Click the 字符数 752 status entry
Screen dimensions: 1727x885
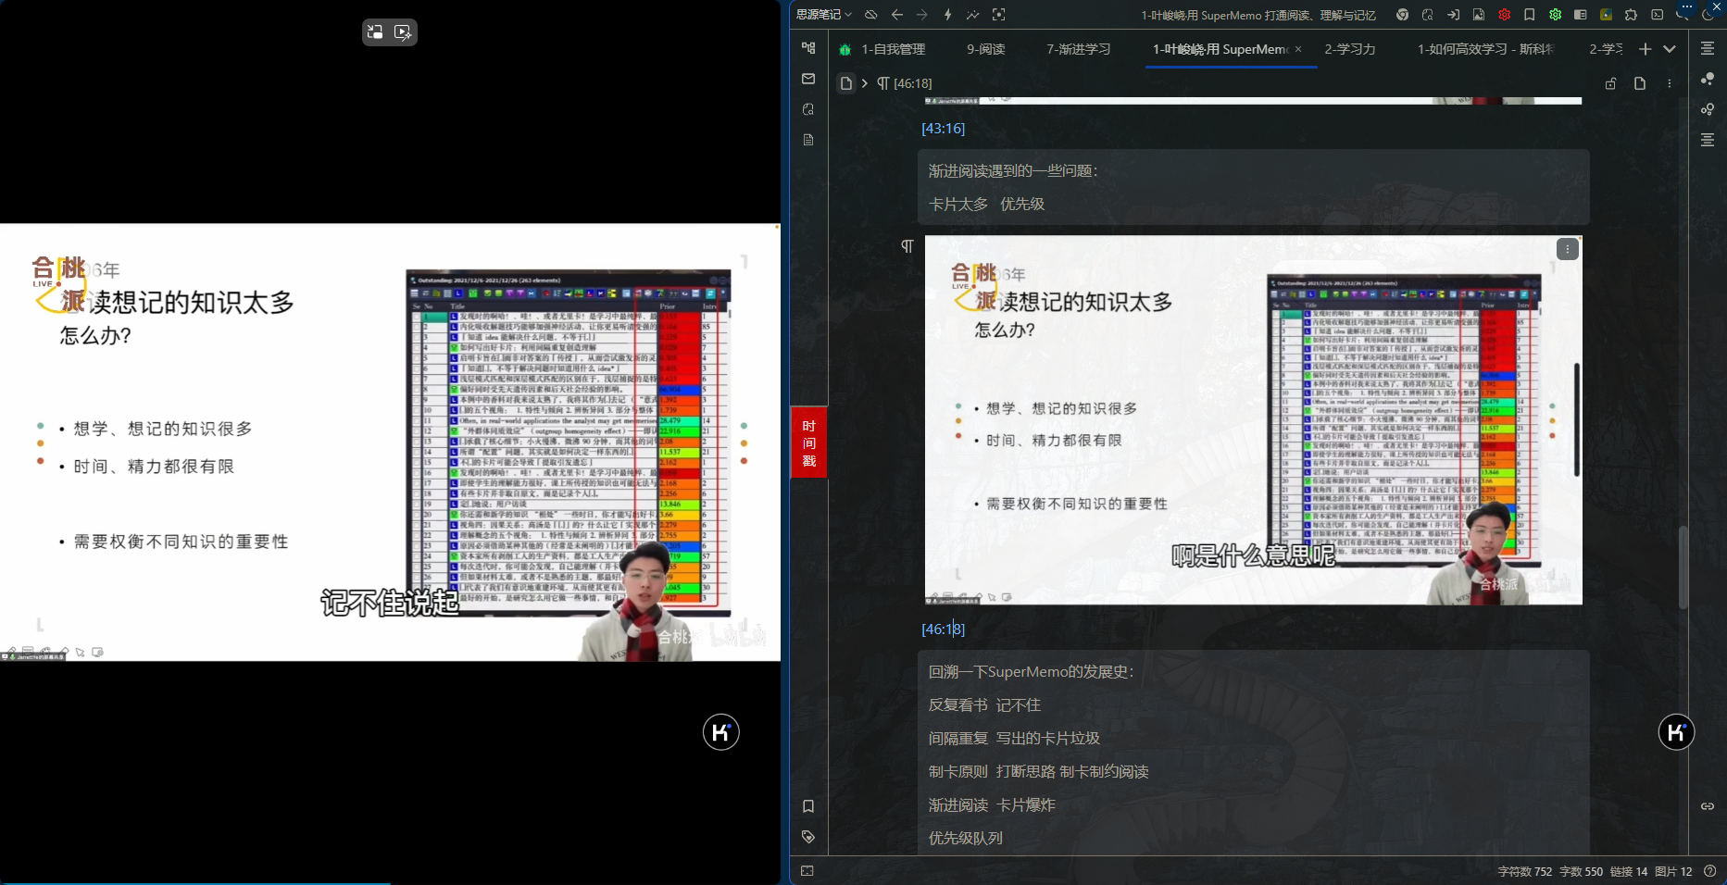[1524, 871]
